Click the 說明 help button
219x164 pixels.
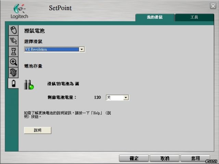[38, 130]
